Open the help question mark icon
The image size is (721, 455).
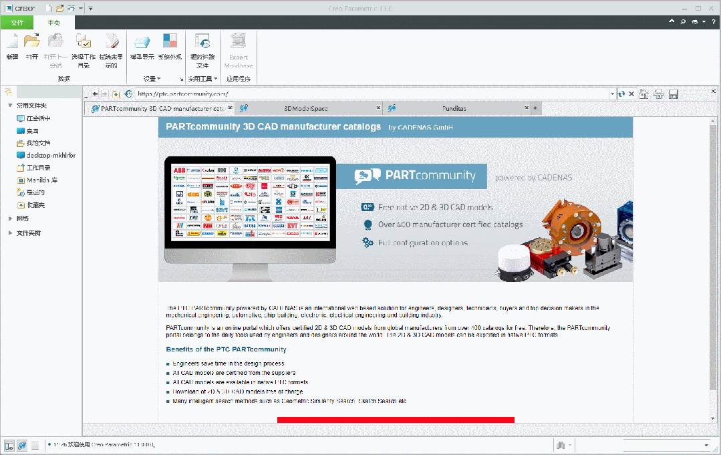click(714, 21)
